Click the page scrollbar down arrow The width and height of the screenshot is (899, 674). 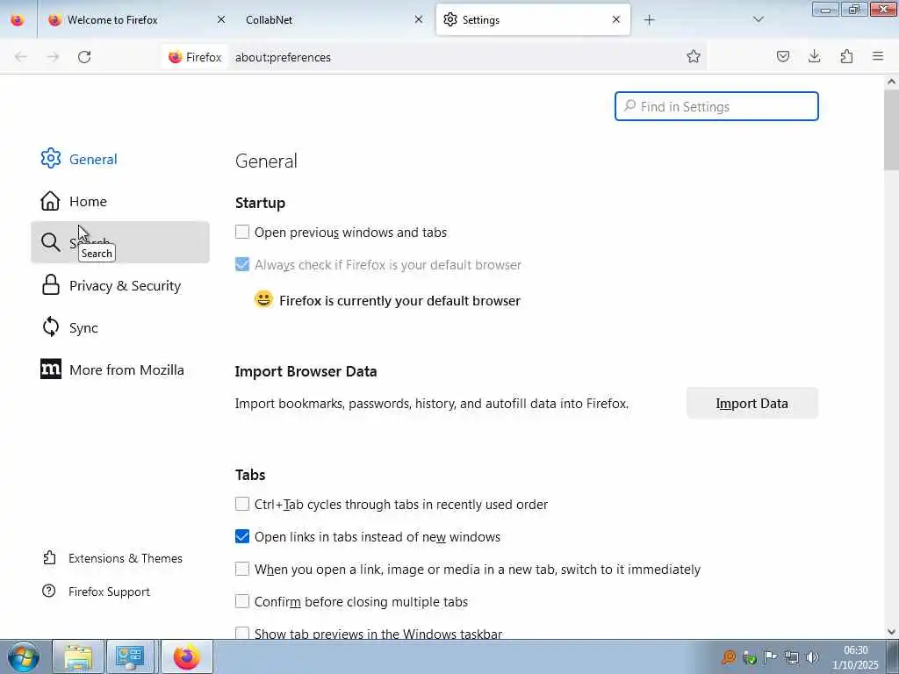point(891,632)
